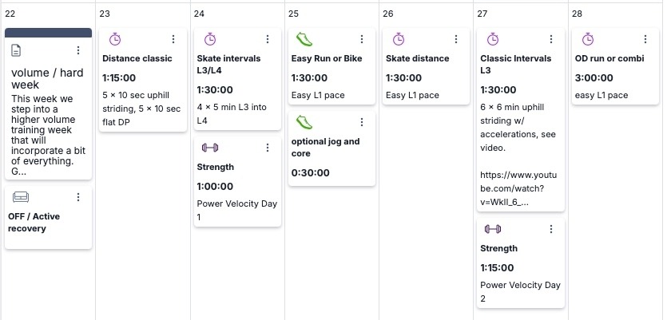Click the bed icon on OFF / Active recovery
The height and width of the screenshot is (320, 667).
click(21, 197)
